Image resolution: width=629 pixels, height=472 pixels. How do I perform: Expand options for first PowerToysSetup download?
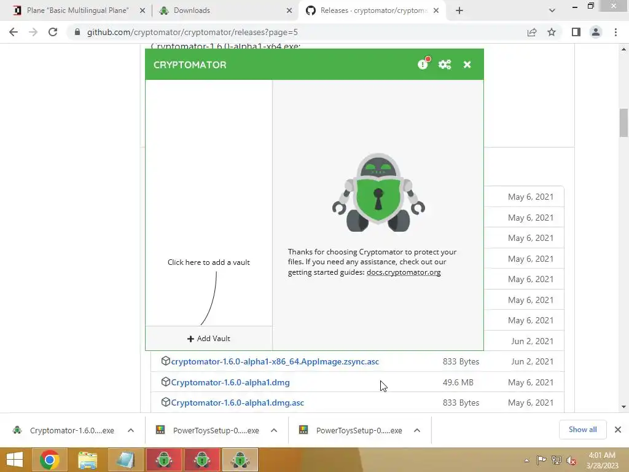tap(274, 430)
